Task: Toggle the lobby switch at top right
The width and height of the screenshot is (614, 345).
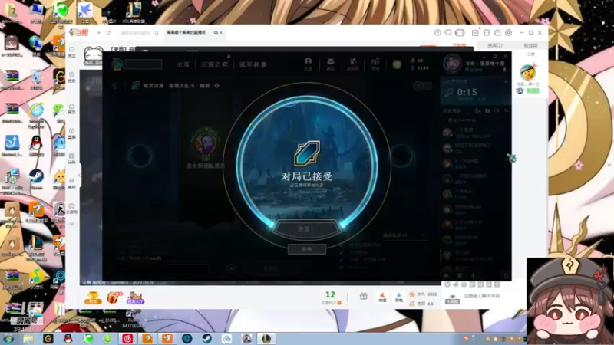Action: pyautogui.click(x=423, y=86)
